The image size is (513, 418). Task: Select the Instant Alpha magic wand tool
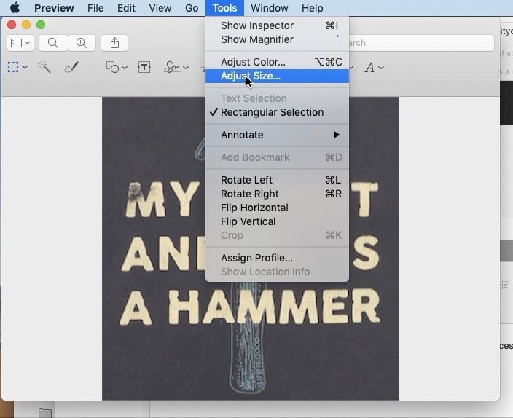45,68
